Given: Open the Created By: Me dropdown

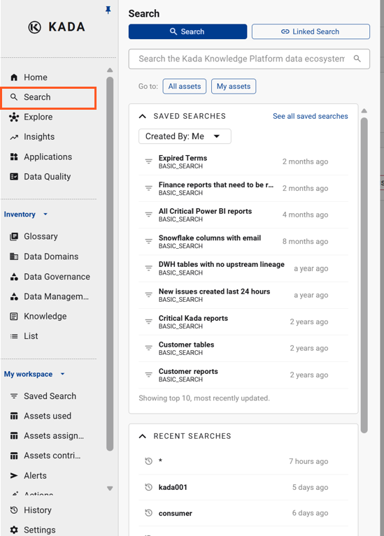Looking at the screenshot, I should 185,136.
